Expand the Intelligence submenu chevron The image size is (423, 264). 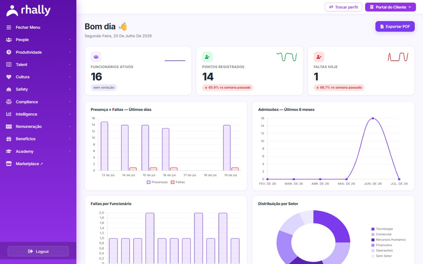point(70,114)
